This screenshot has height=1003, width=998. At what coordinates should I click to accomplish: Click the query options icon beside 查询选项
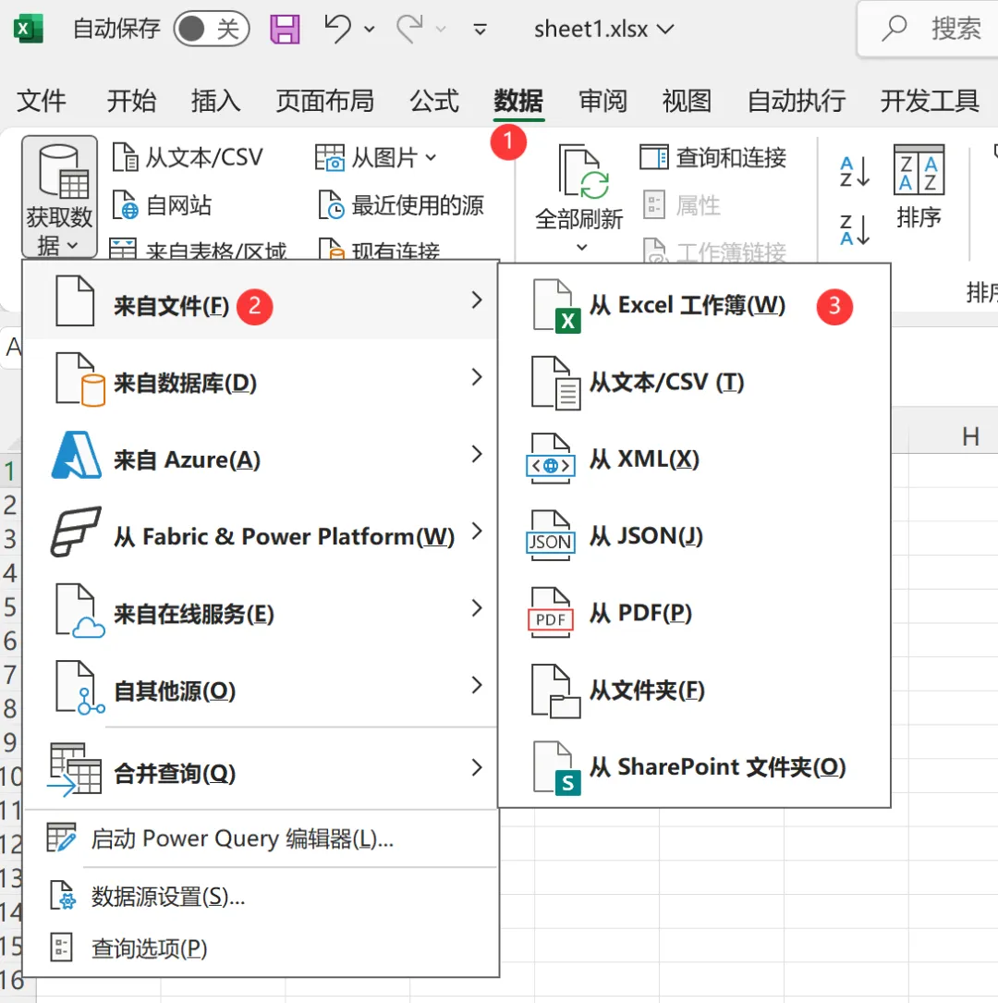[61, 948]
